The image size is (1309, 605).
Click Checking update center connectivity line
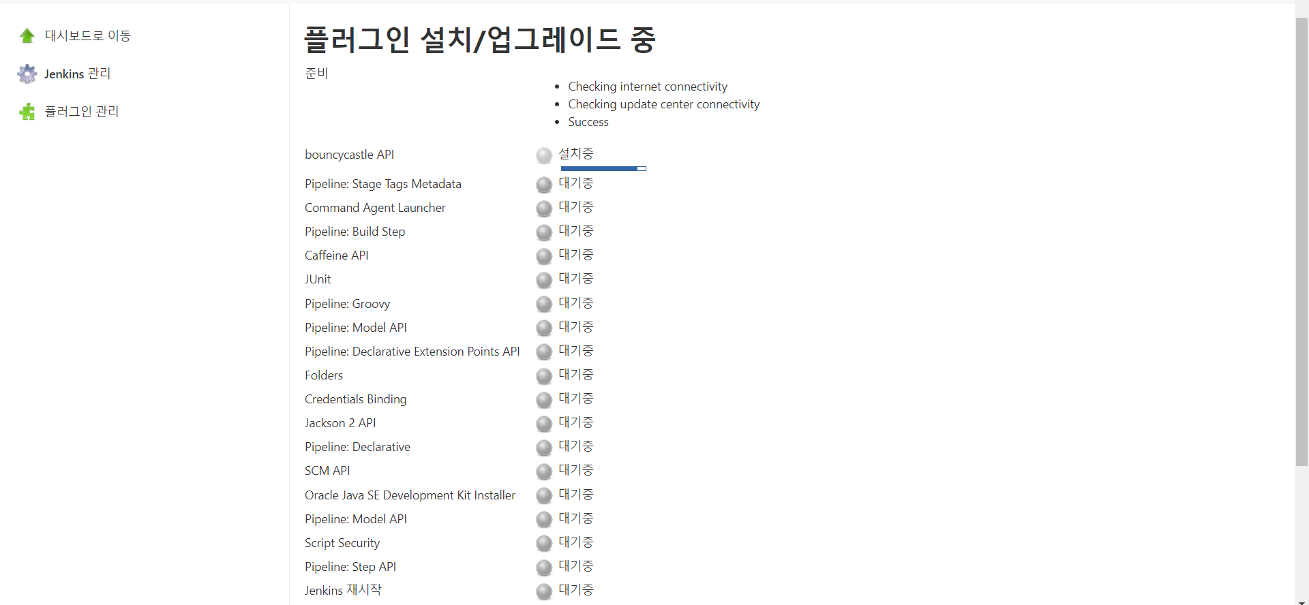(664, 104)
